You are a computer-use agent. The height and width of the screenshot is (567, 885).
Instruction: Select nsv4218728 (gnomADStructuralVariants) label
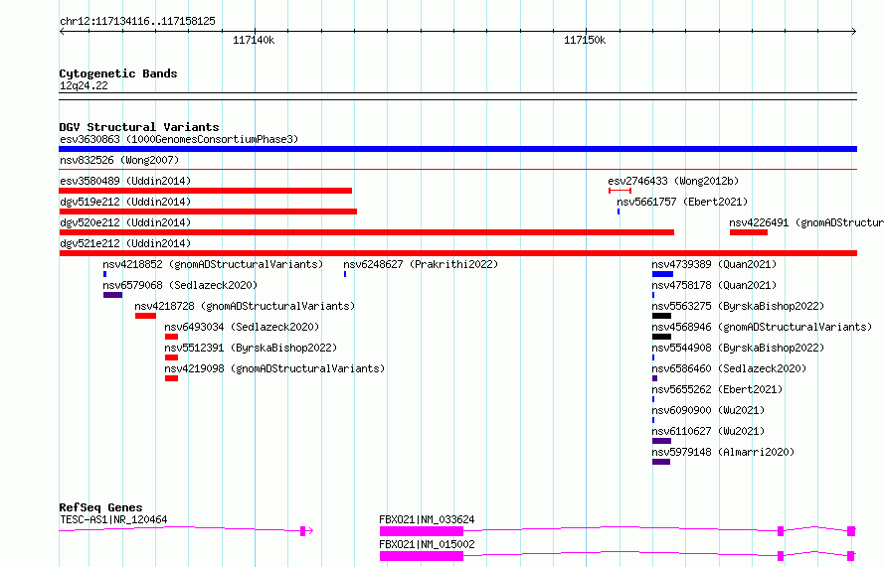tap(245, 306)
